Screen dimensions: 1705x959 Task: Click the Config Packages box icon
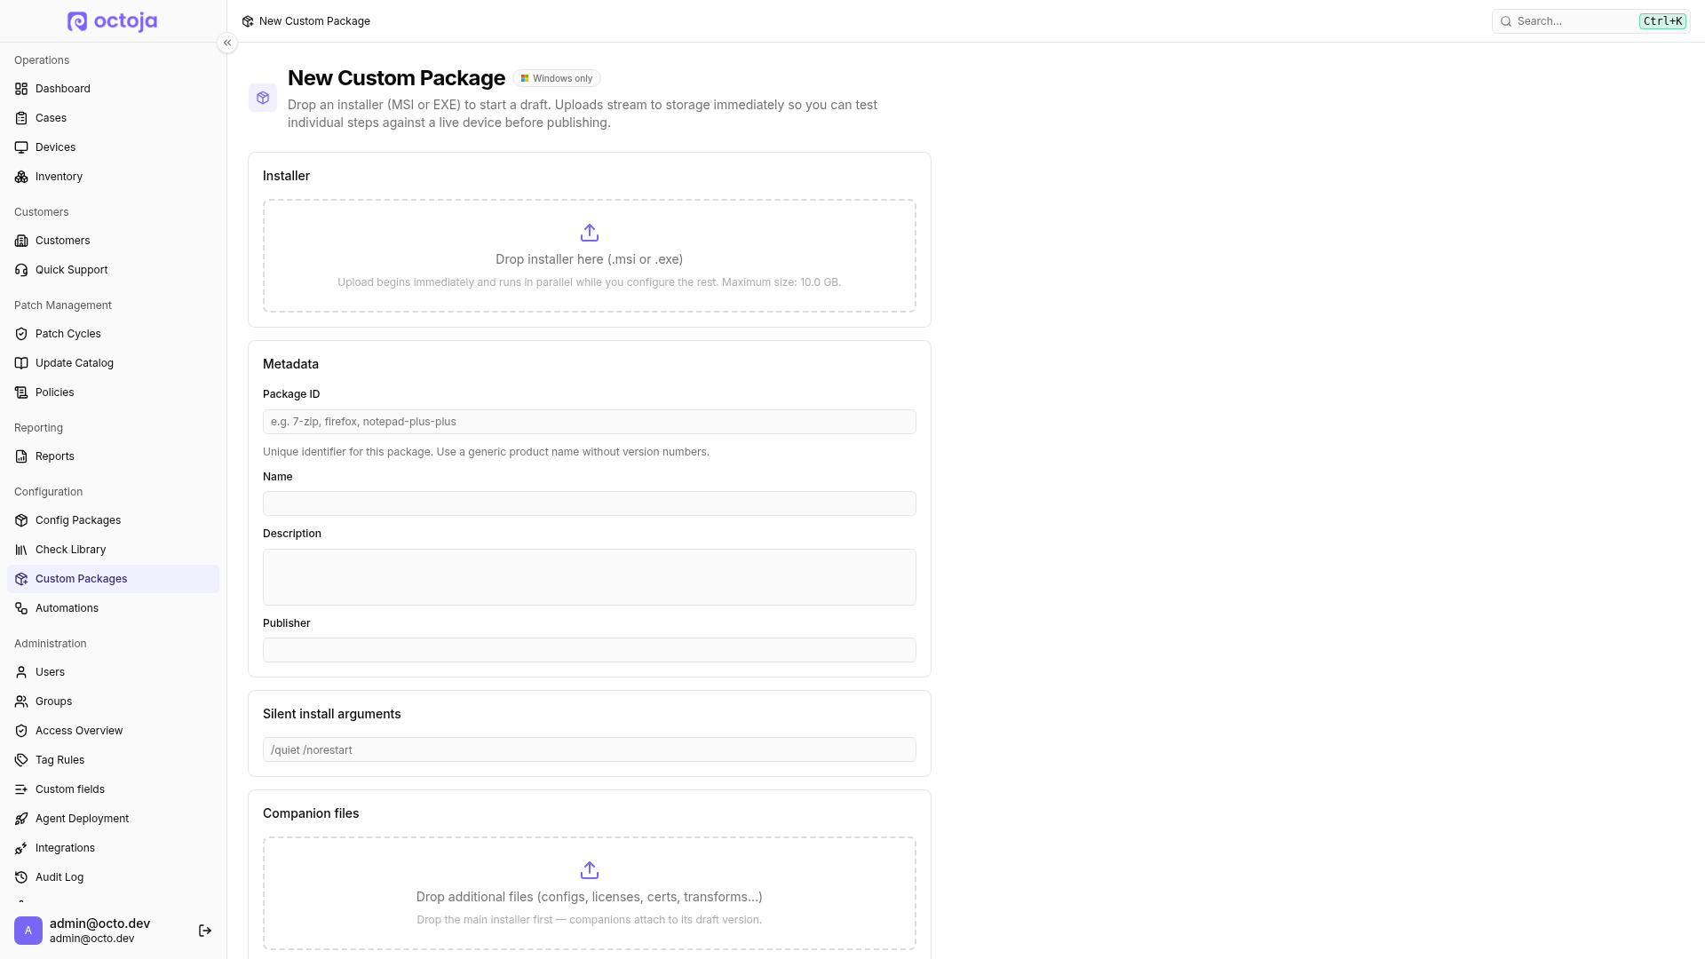click(x=21, y=520)
